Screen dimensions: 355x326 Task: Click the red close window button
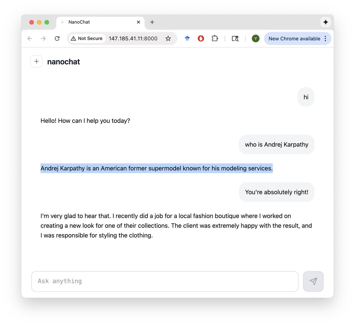pyautogui.click(x=32, y=22)
